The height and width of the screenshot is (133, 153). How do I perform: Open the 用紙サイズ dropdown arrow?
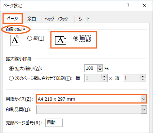(144, 99)
